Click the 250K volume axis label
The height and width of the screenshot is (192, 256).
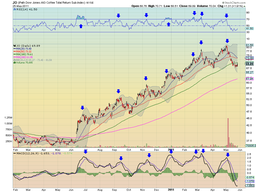click(9, 141)
